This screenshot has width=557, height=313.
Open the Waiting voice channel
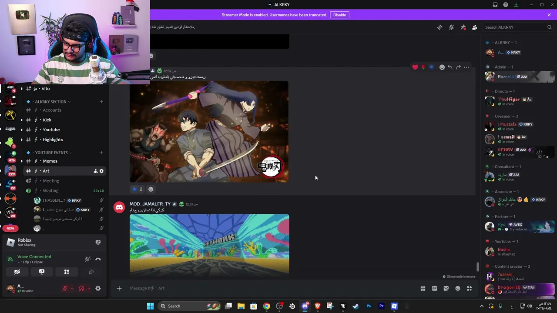pos(64,190)
